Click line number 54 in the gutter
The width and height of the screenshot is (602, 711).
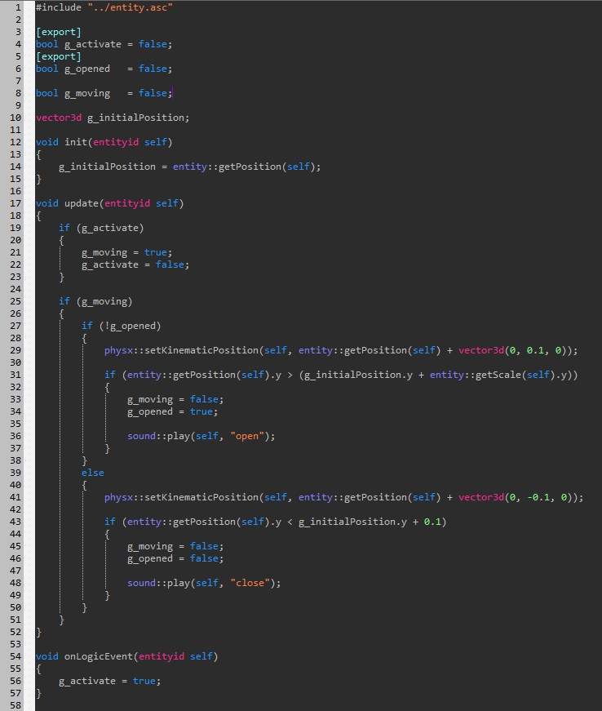tap(15, 656)
